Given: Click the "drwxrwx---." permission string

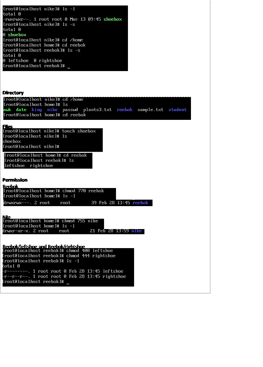Looking at the screenshot, I should (17, 203).
